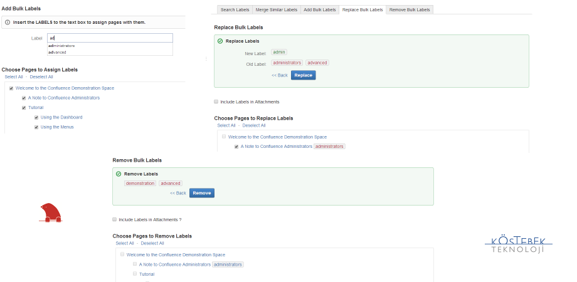Select 'administrators' autocomplete suggestion
Image resolution: width=577 pixels, height=282 pixels.
pos(61,46)
